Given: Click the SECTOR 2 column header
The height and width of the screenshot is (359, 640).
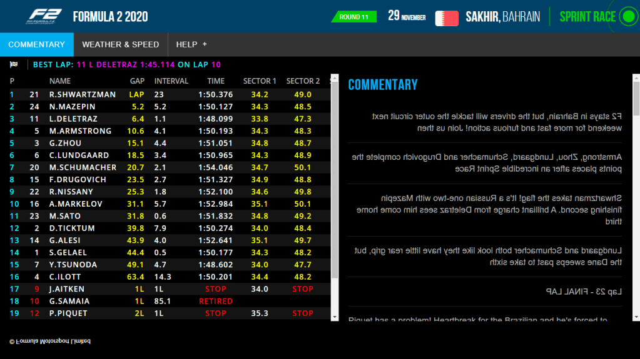Looking at the screenshot, I should [303, 81].
